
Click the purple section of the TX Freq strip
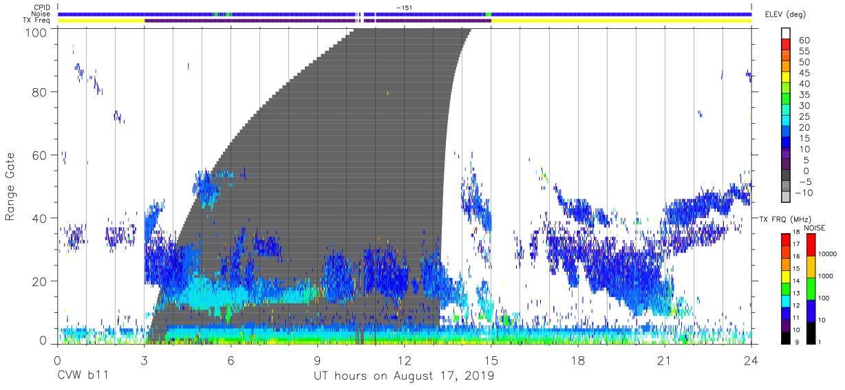[318, 21]
